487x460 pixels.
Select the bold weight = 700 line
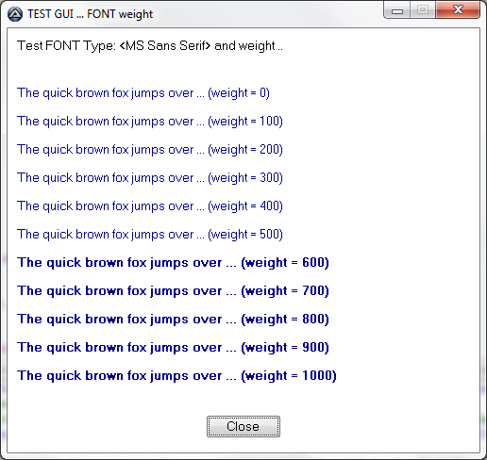tap(173, 291)
